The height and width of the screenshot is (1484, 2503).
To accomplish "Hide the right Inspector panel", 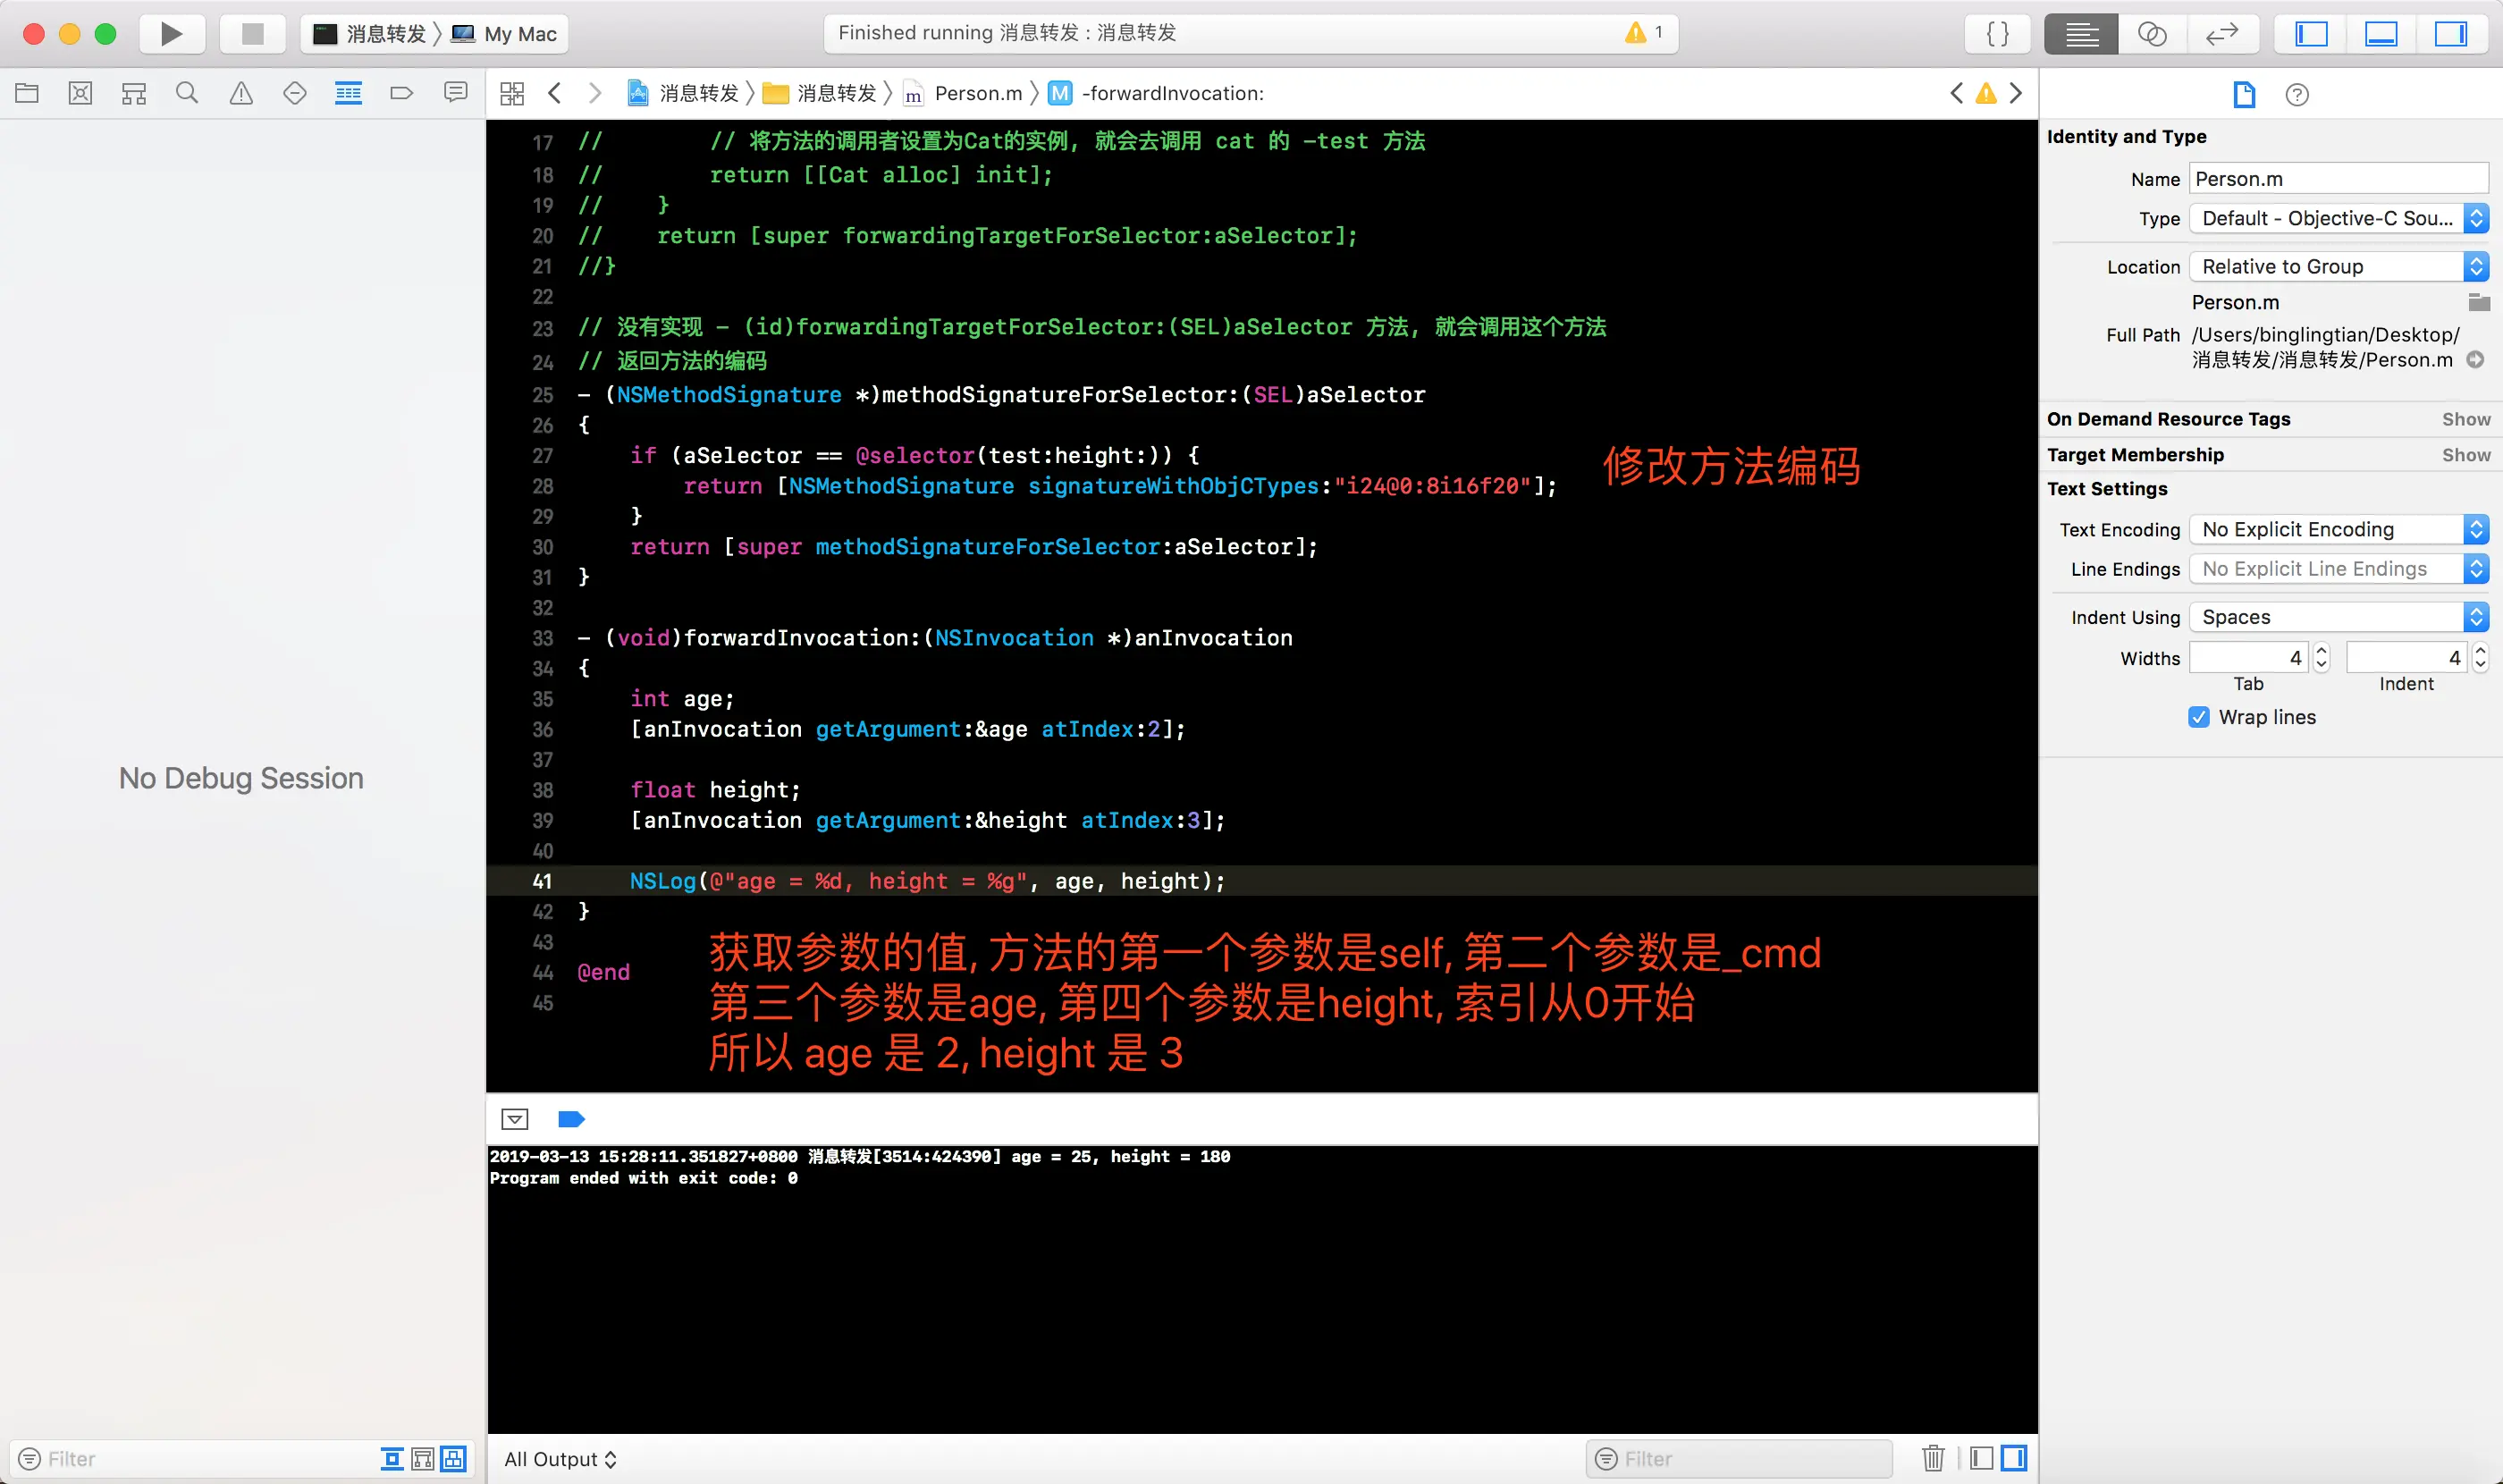I will (x=2449, y=34).
